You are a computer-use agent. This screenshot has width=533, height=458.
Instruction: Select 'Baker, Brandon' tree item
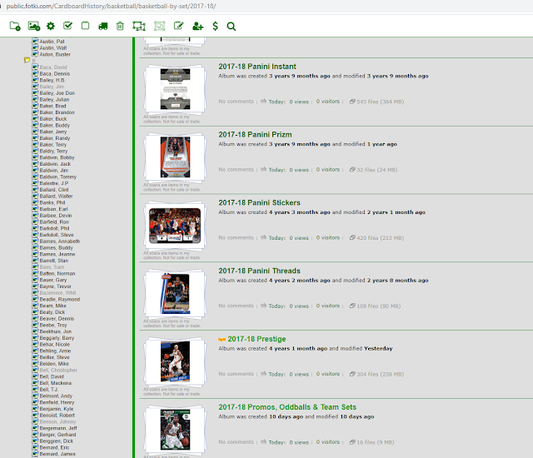[57, 112]
